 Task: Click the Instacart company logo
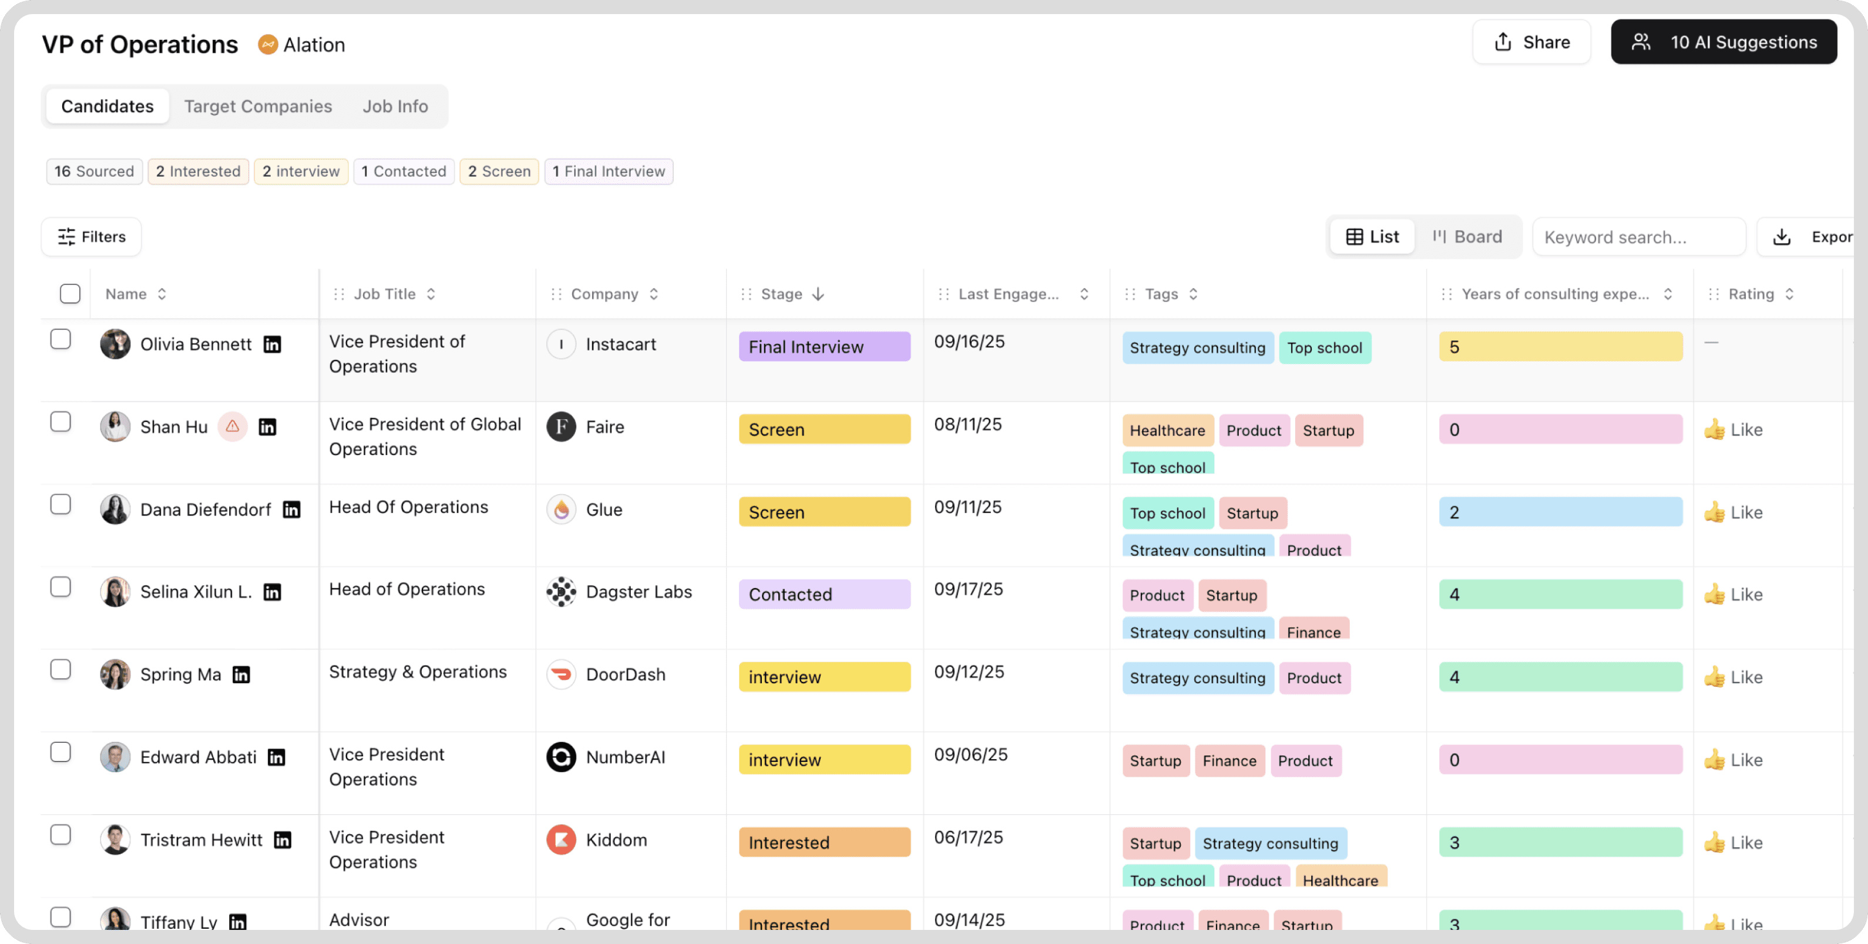561,344
